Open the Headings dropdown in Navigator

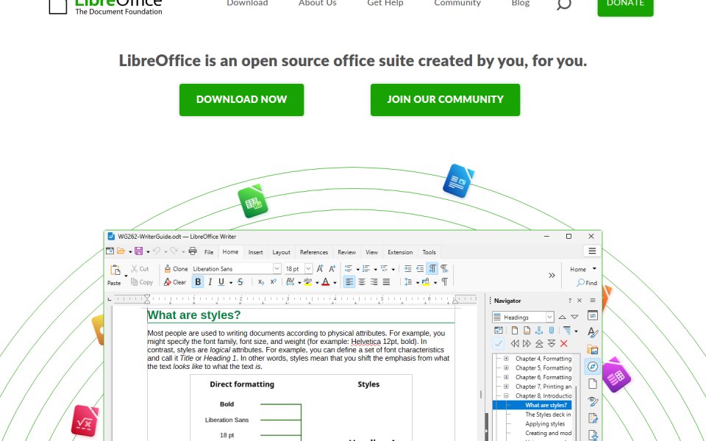pos(549,318)
